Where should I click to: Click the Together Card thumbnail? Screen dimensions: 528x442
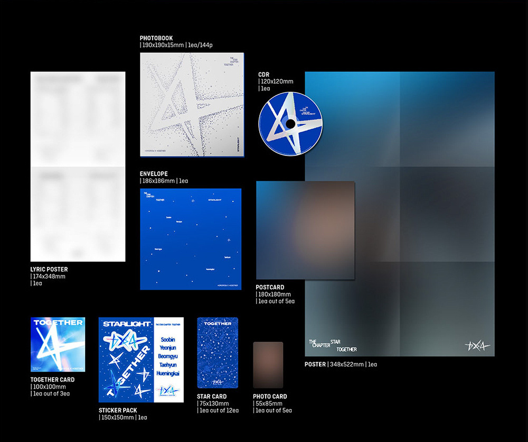tap(58, 344)
